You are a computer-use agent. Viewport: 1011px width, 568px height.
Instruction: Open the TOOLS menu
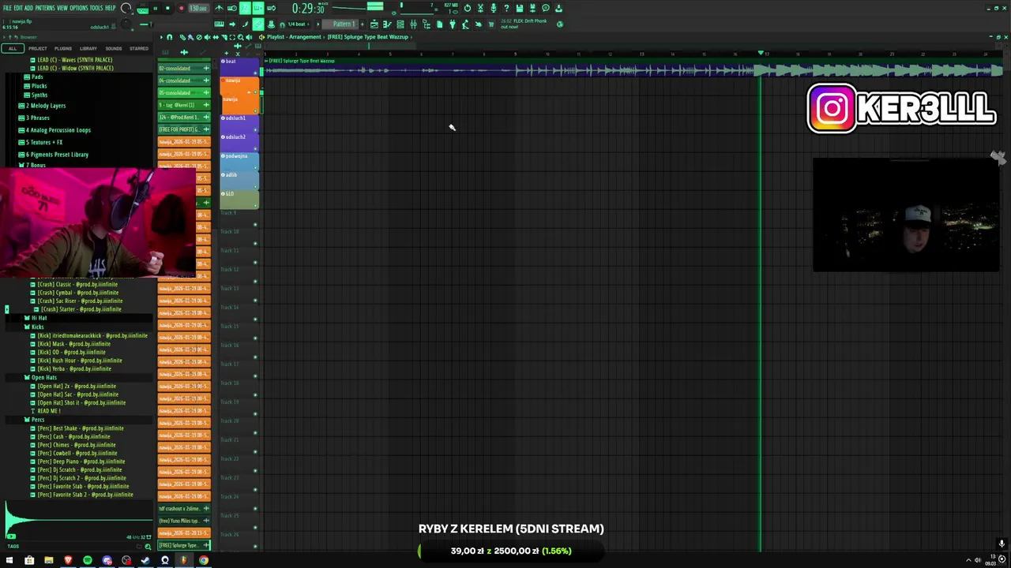(96, 8)
